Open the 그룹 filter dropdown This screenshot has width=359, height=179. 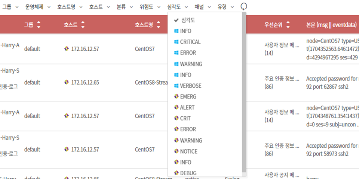[x=12, y=7]
